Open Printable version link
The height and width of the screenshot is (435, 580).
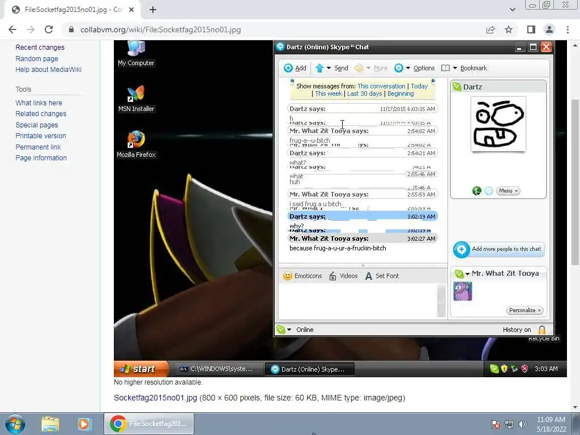[41, 136]
